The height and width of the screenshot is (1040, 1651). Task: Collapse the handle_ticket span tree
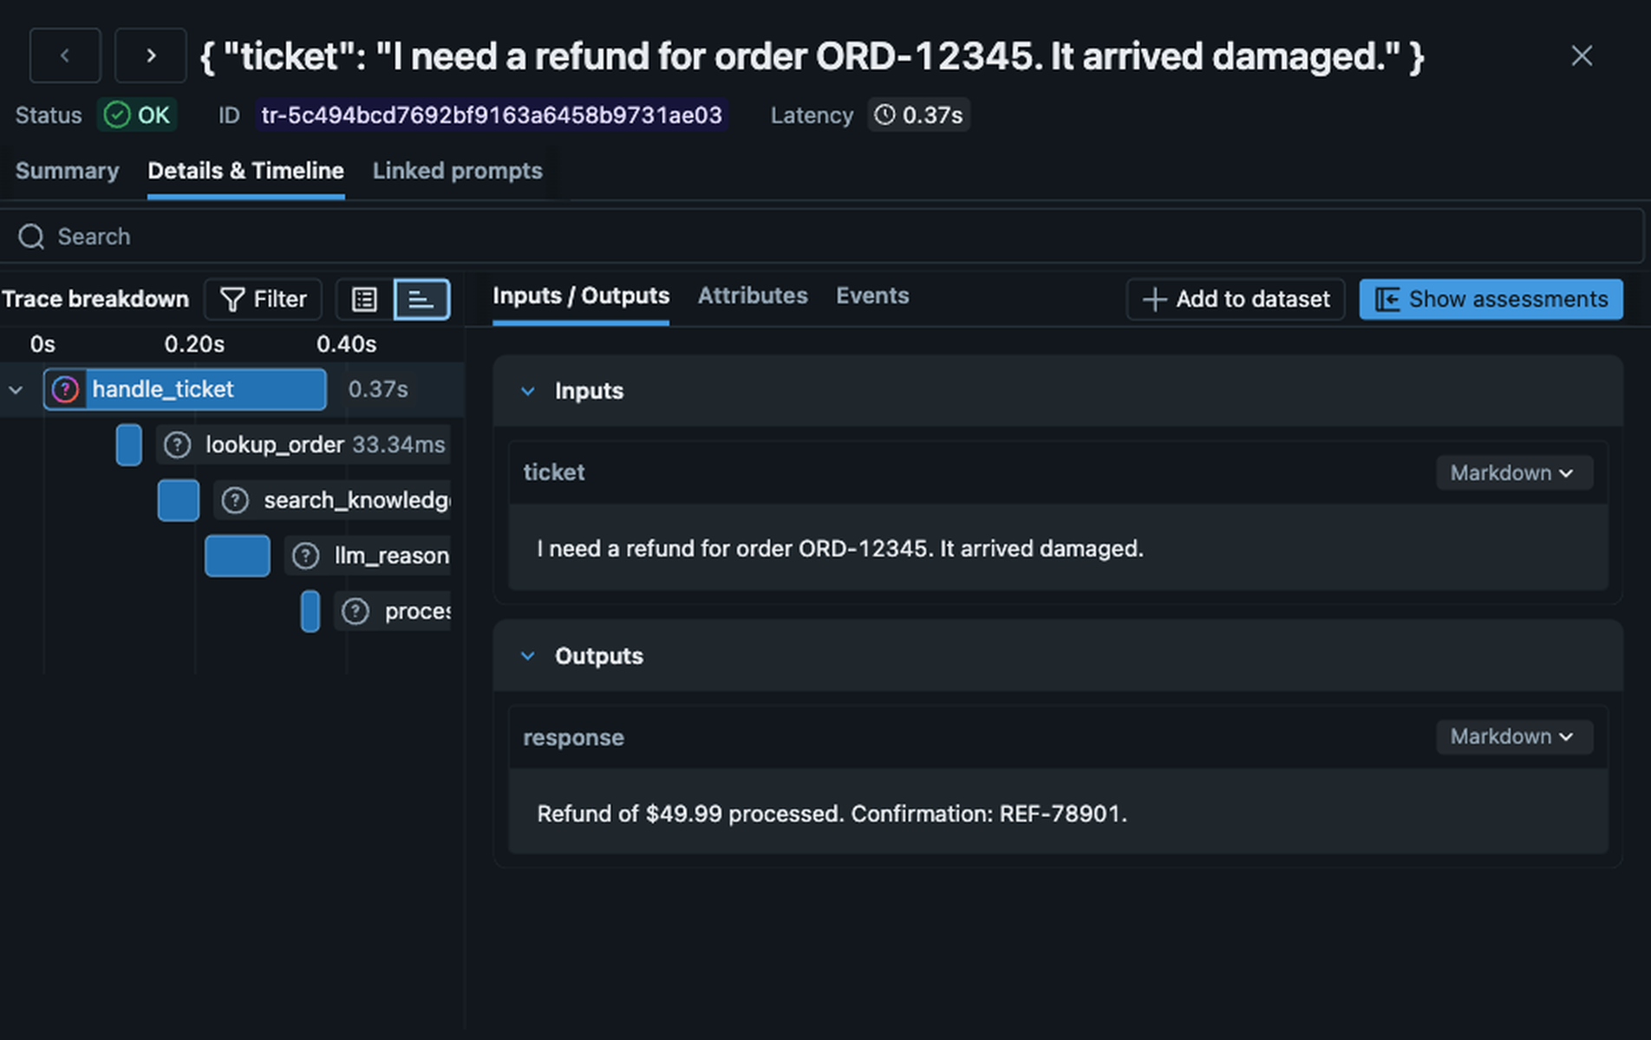16,390
